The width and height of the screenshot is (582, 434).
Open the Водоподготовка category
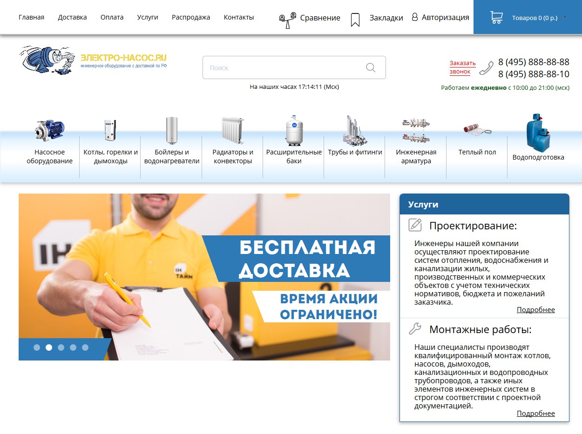tap(538, 157)
